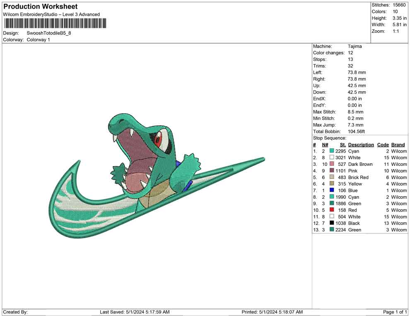410x316 pixels.
Task: Click the Cyan color swatch in stop 1
Action: [x=332, y=151]
